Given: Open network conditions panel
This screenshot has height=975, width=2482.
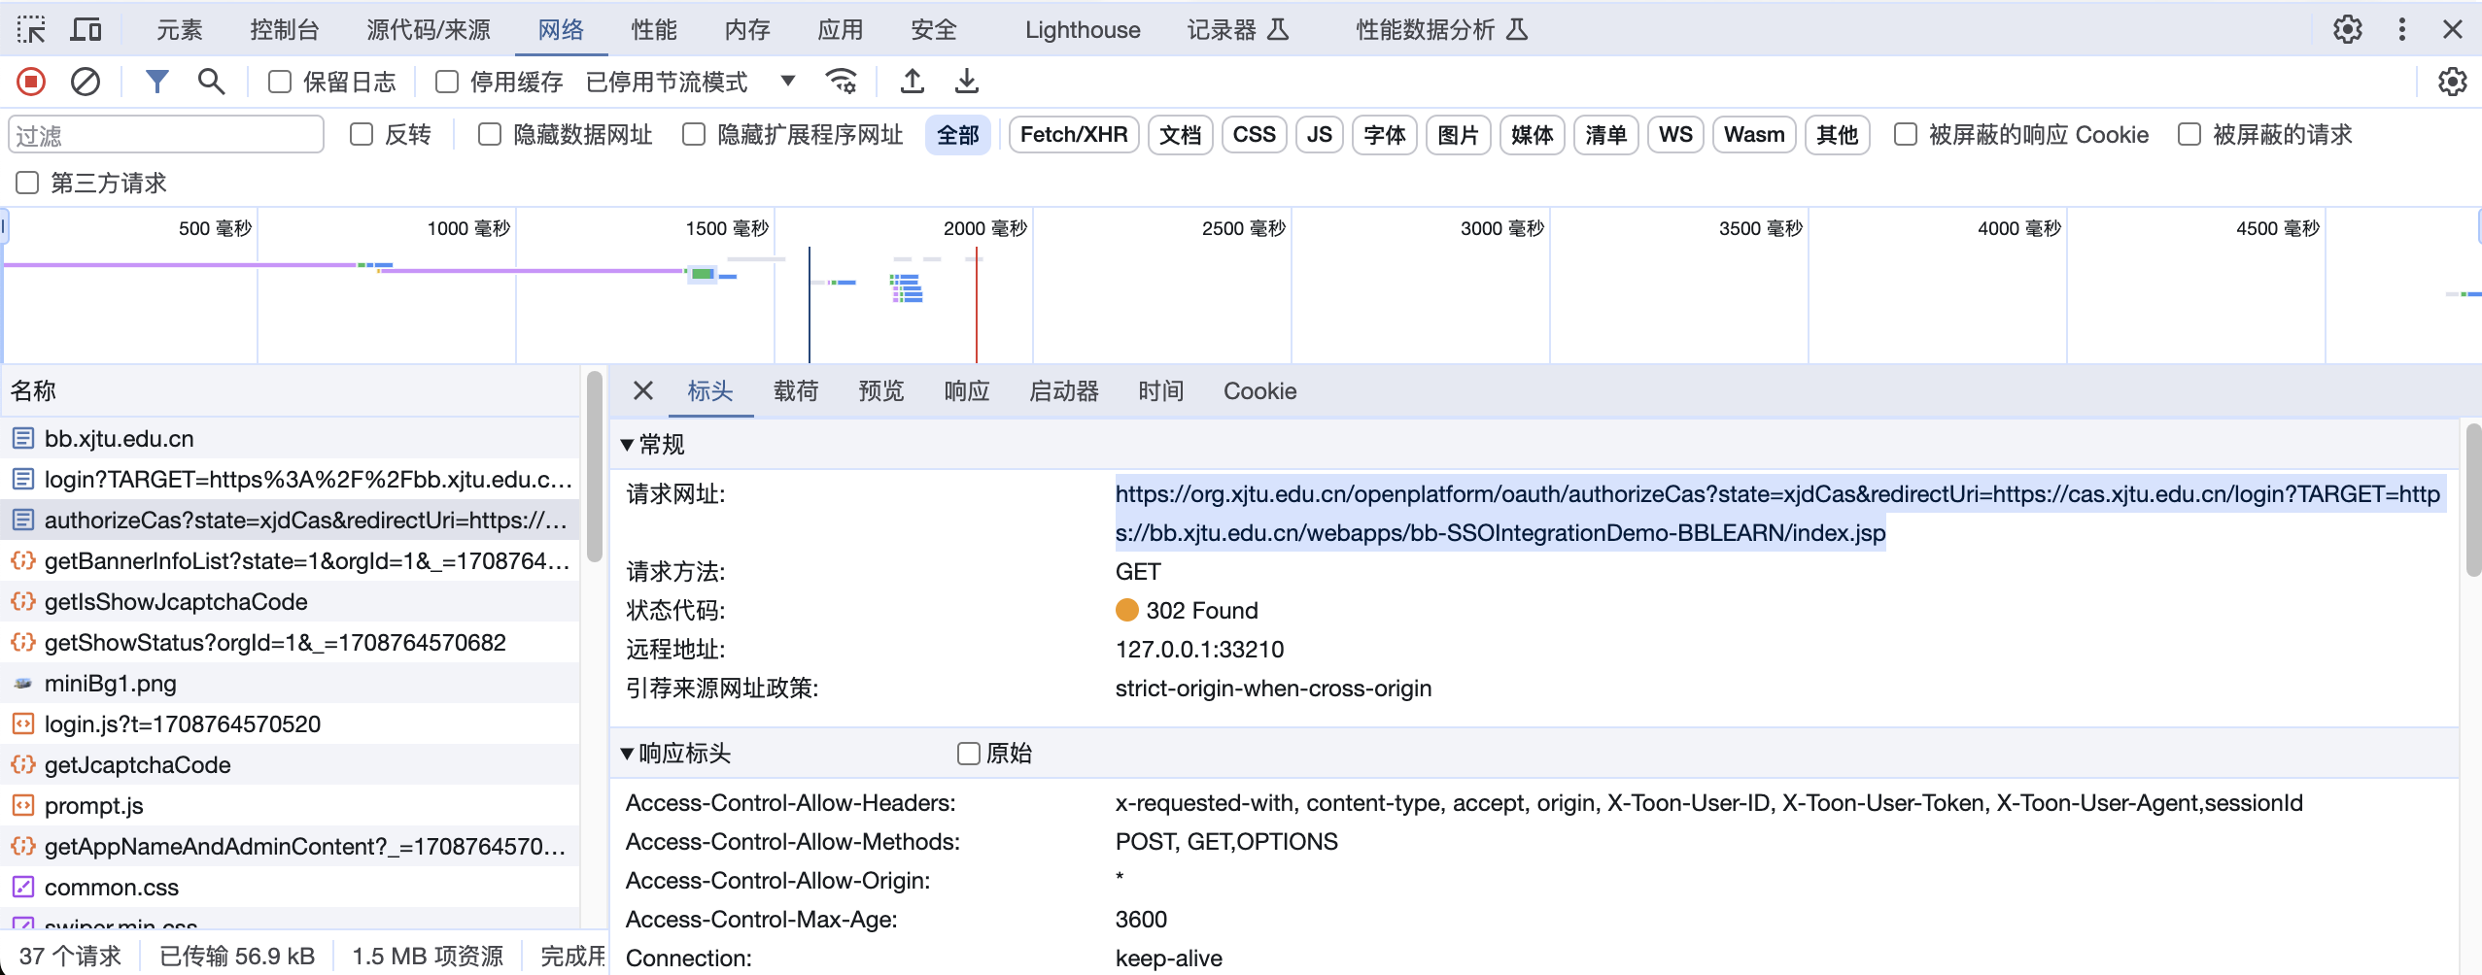Looking at the screenshot, I should [x=842, y=82].
